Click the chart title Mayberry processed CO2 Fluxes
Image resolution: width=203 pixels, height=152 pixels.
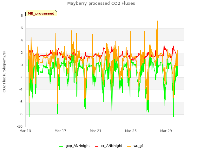101,3
